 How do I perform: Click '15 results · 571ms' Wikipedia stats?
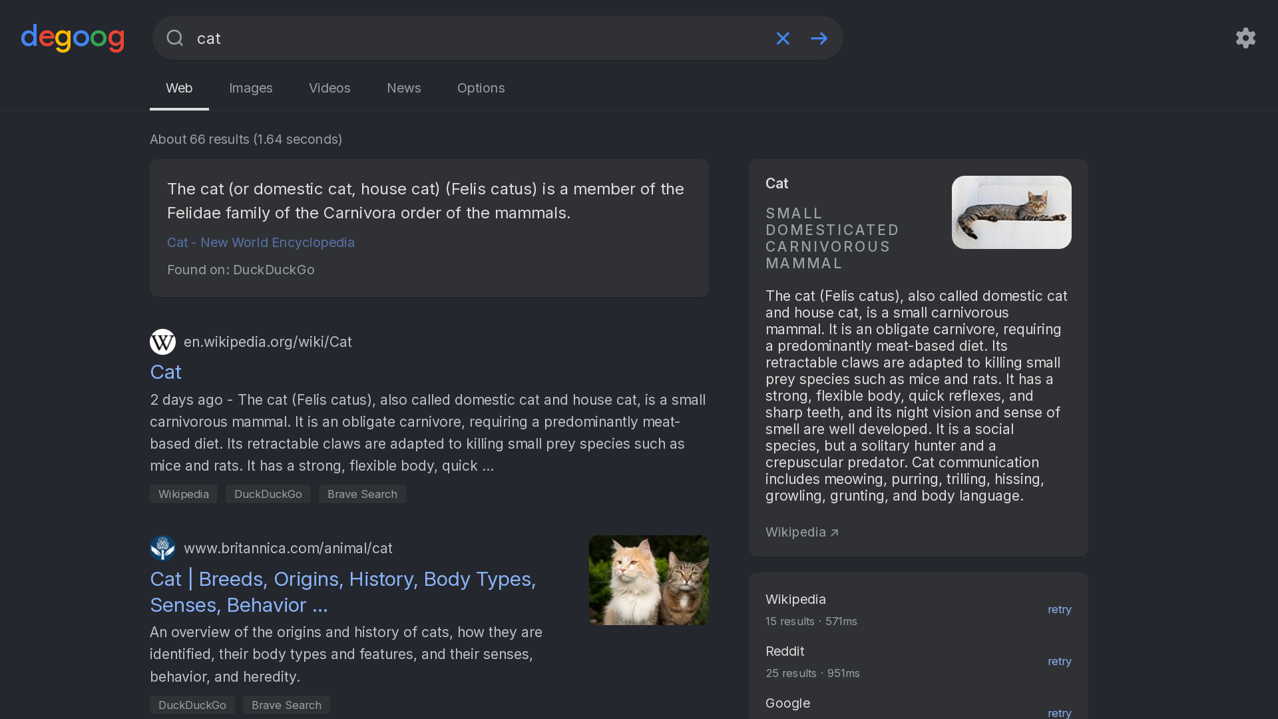pyautogui.click(x=811, y=621)
